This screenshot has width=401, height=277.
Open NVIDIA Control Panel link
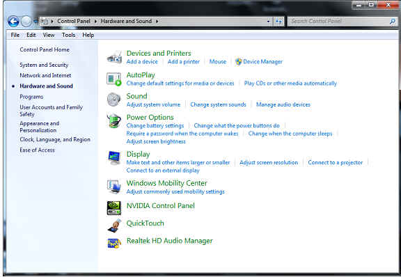point(161,206)
